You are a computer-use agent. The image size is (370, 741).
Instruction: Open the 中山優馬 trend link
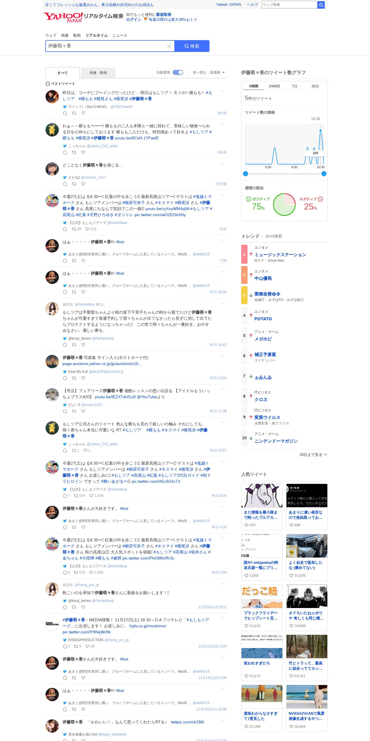[x=263, y=278]
